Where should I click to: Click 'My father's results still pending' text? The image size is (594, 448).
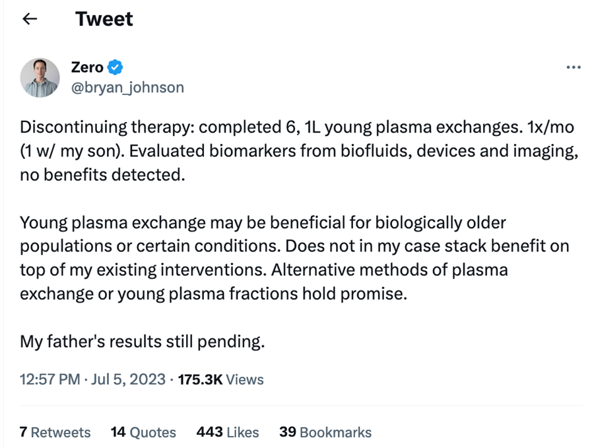click(x=143, y=341)
